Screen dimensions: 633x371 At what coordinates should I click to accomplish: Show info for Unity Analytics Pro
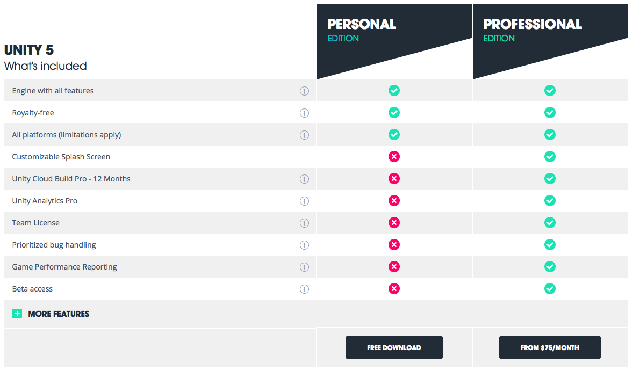[x=304, y=201]
